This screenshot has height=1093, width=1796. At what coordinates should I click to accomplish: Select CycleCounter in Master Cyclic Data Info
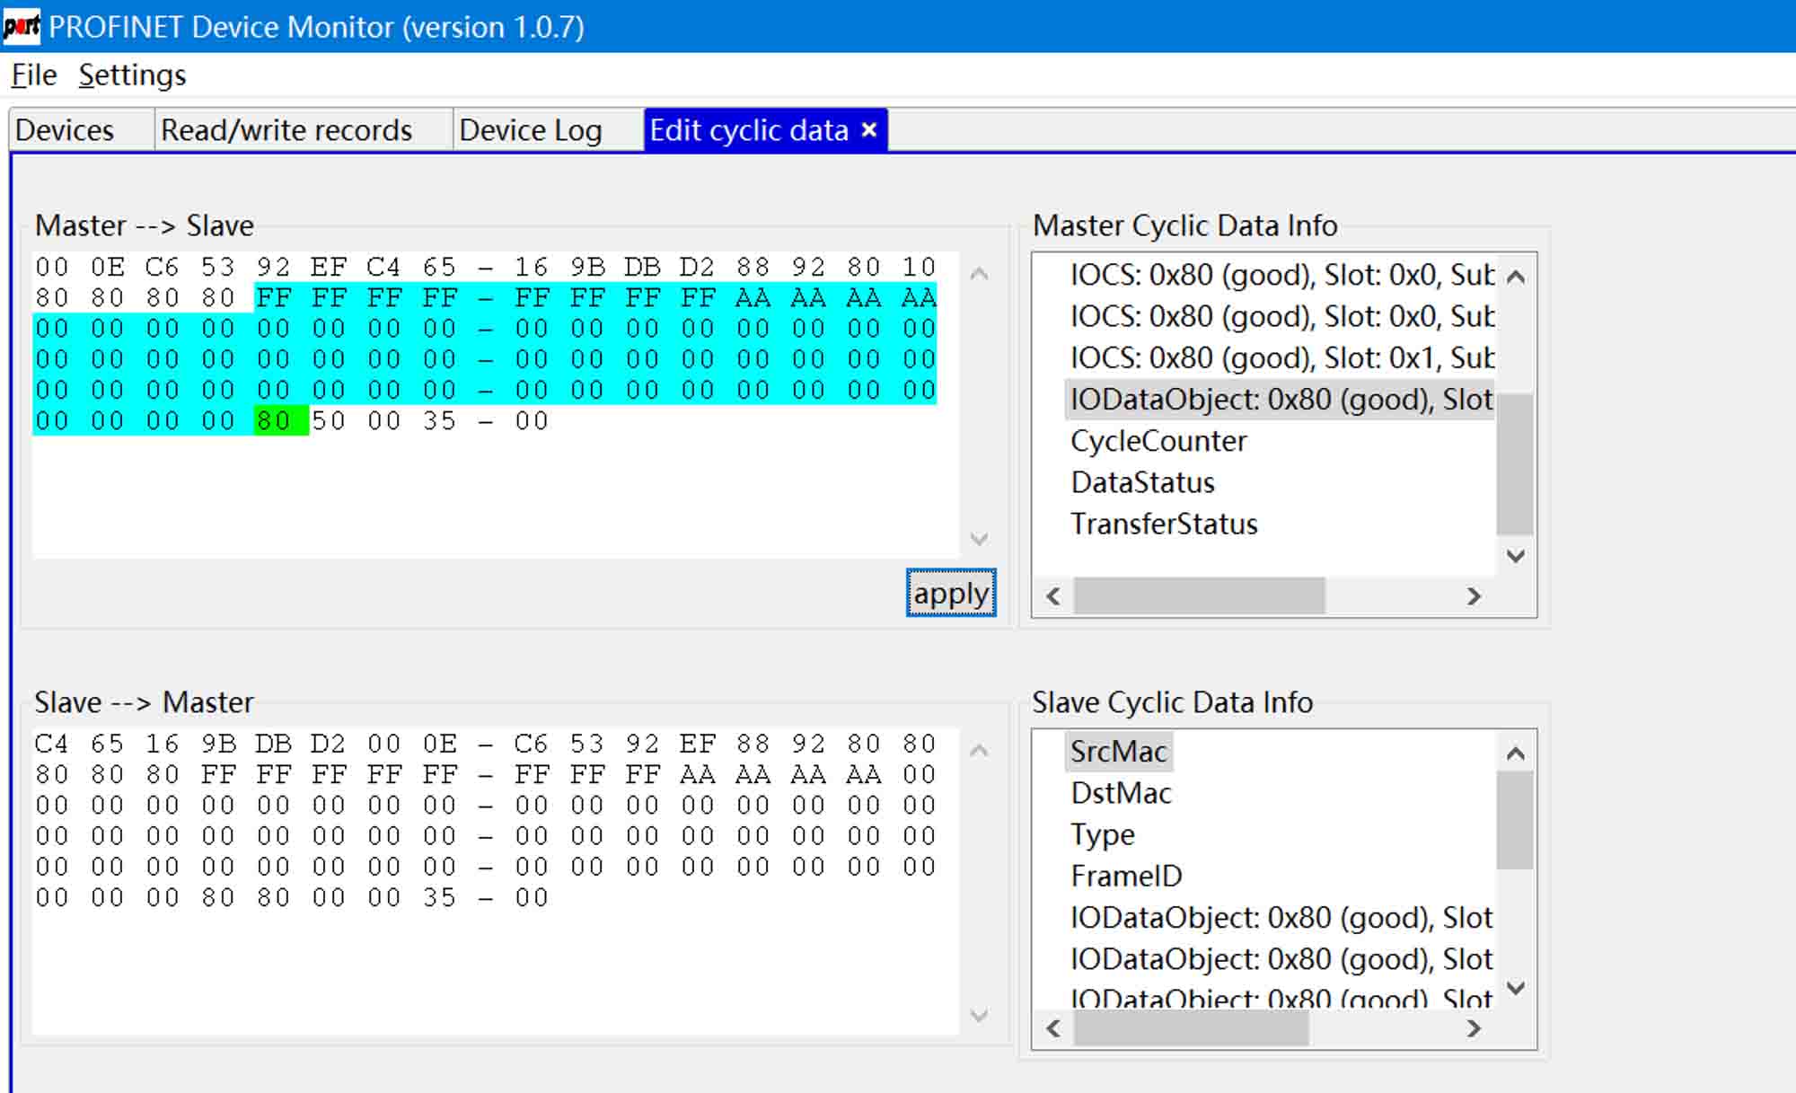(x=1158, y=441)
